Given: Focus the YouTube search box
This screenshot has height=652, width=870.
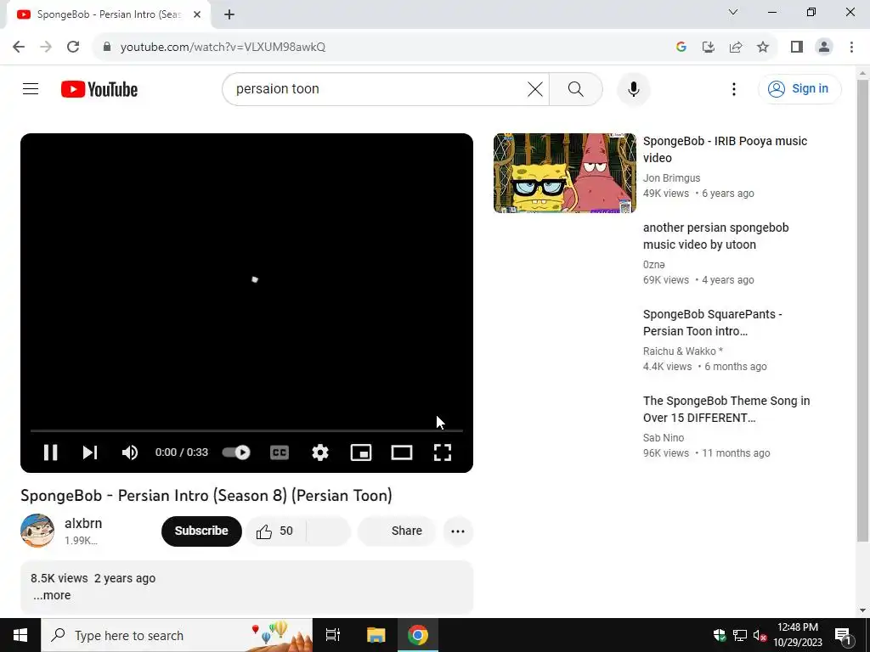Looking at the screenshot, I should [377, 88].
